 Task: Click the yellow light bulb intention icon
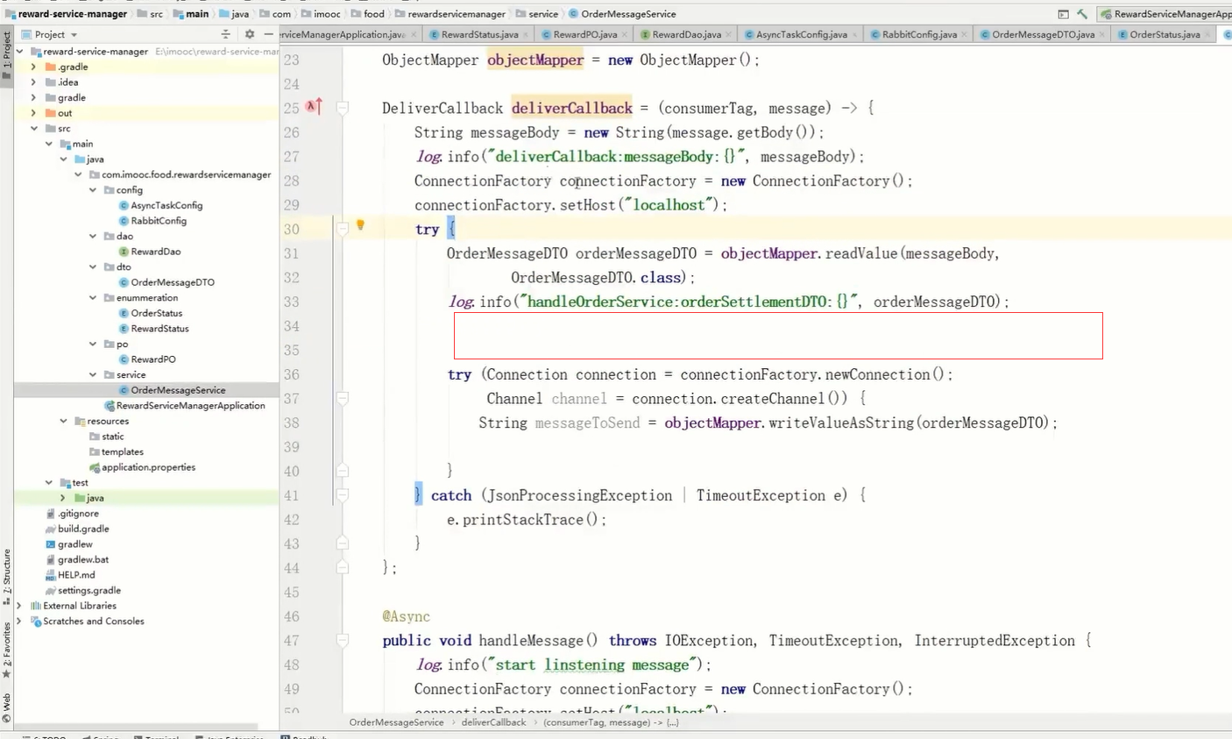coord(360,225)
